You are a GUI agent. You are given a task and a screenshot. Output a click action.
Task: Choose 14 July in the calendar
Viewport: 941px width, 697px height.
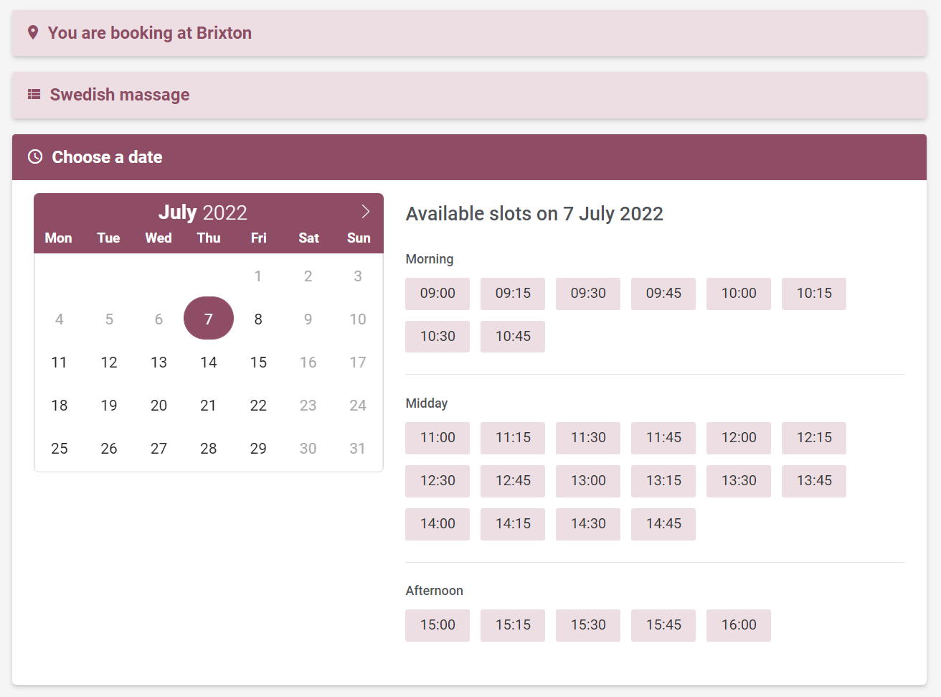coord(209,362)
